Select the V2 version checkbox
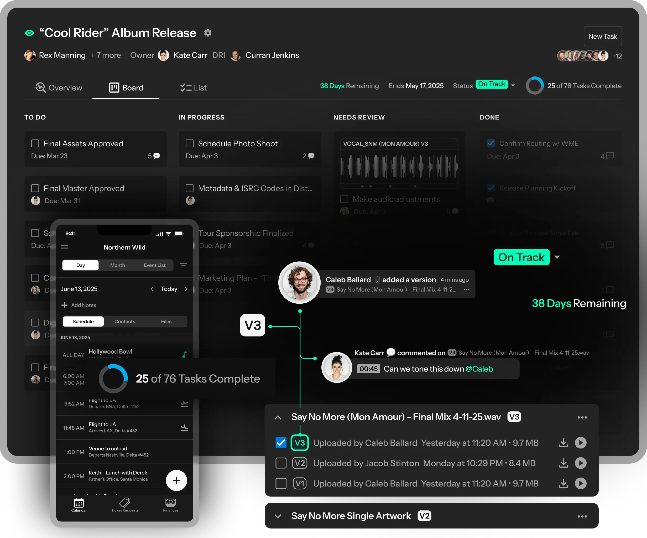 point(281,463)
